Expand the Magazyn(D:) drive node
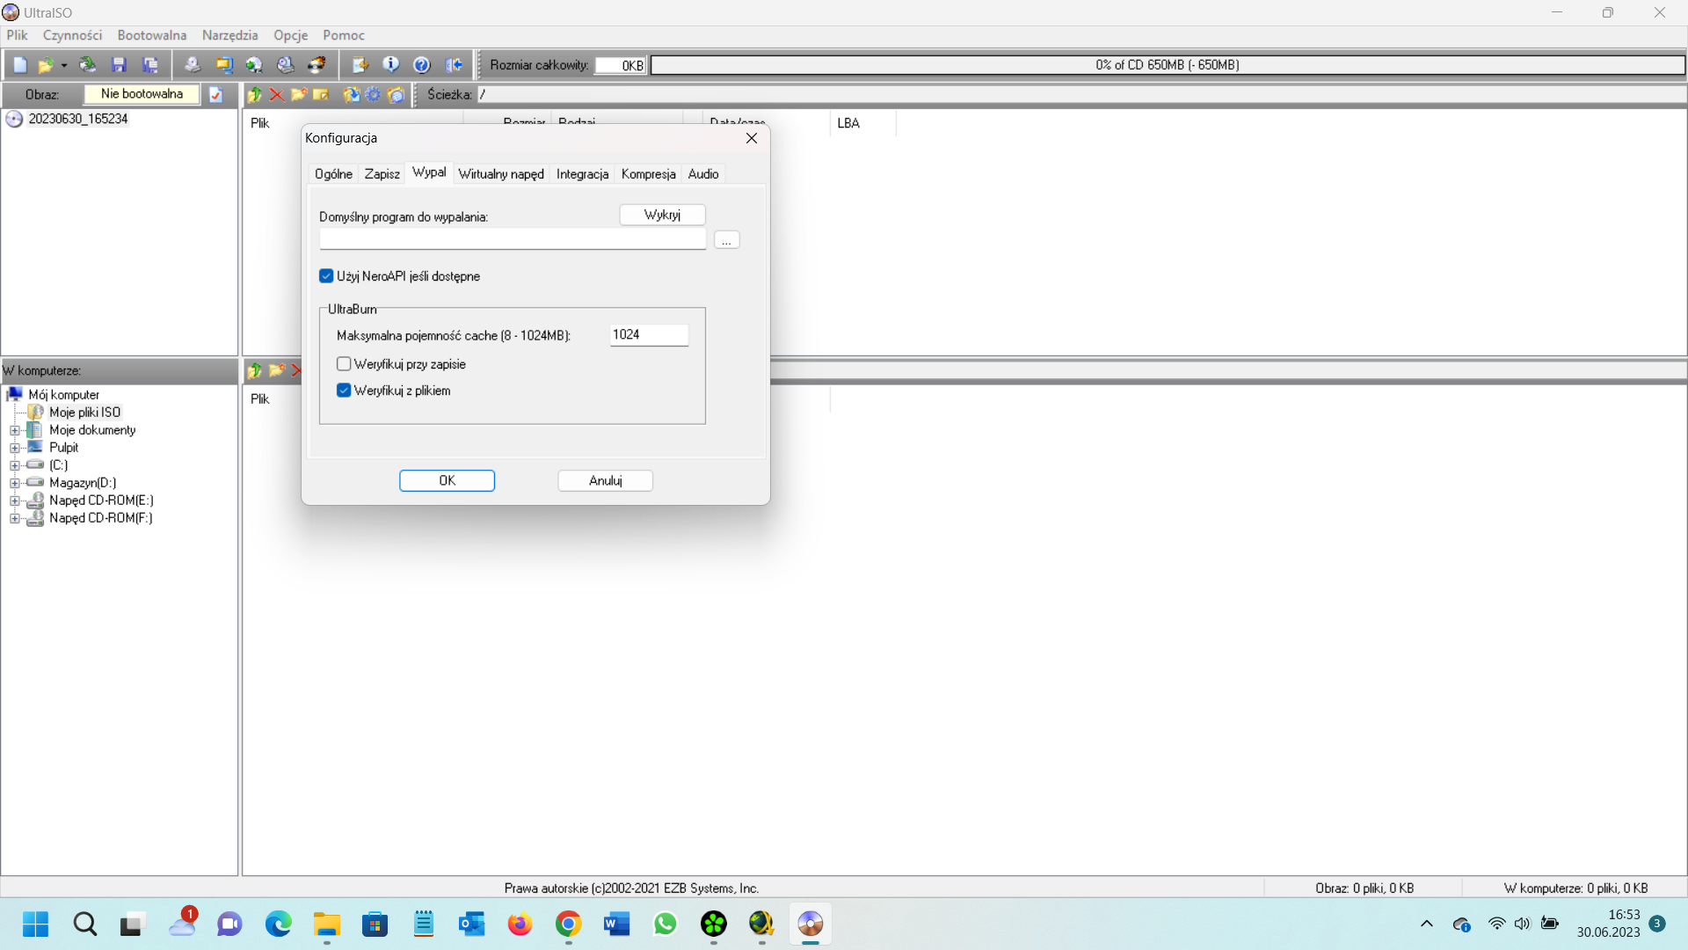The width and height of the screenshot is (1688, 950). click(14, 484)
